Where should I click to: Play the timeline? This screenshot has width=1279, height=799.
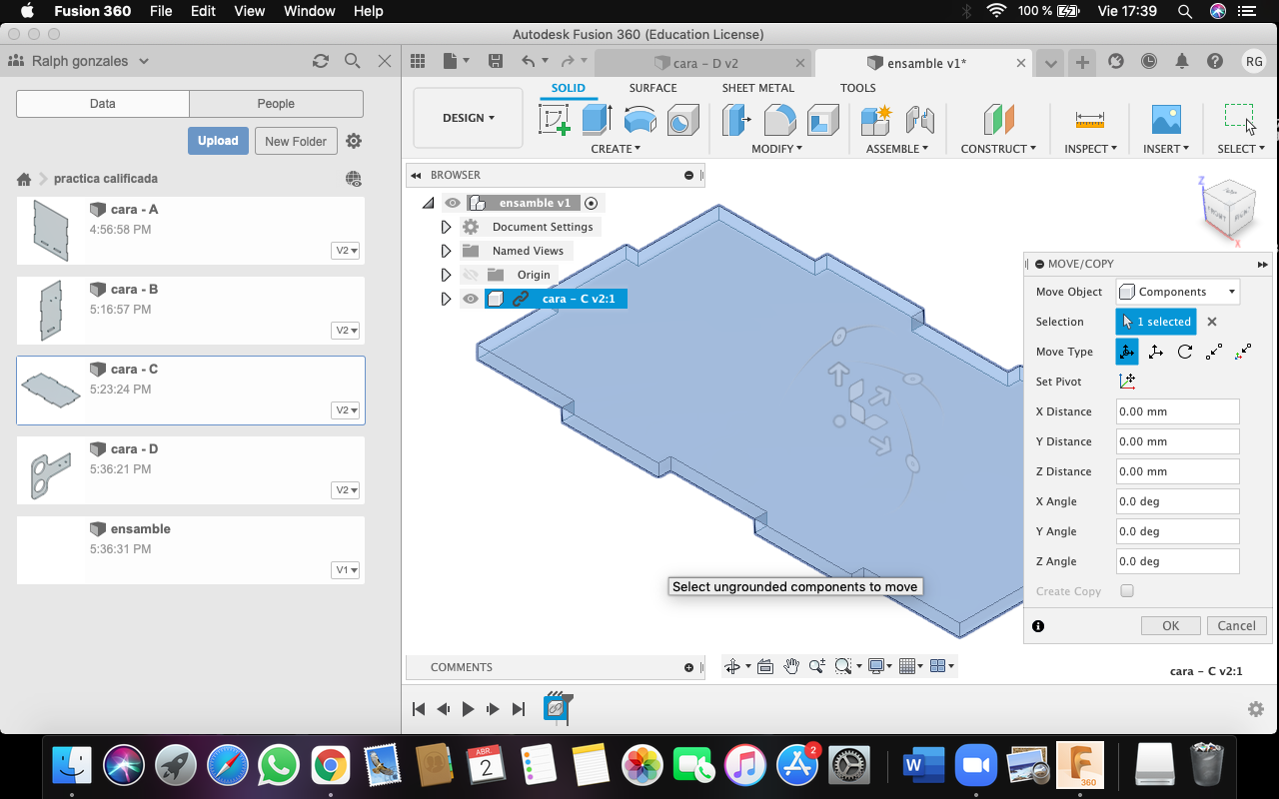click(468, 709)
